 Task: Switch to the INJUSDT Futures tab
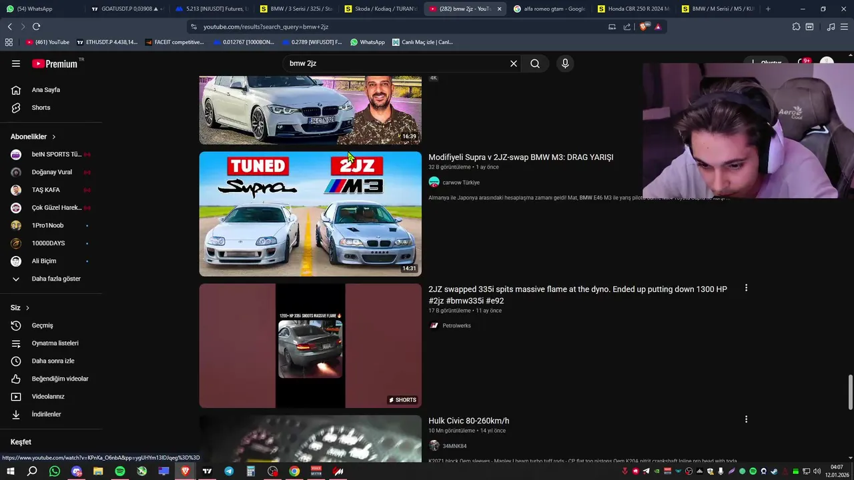[x=211, y=9]
